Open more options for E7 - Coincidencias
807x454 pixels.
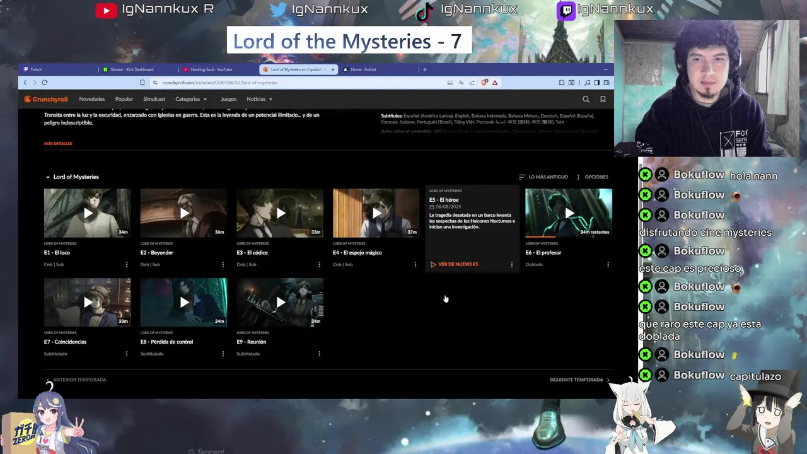[127, 354]
